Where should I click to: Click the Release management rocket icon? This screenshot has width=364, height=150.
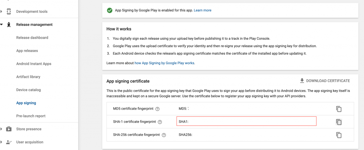(9, 24)
